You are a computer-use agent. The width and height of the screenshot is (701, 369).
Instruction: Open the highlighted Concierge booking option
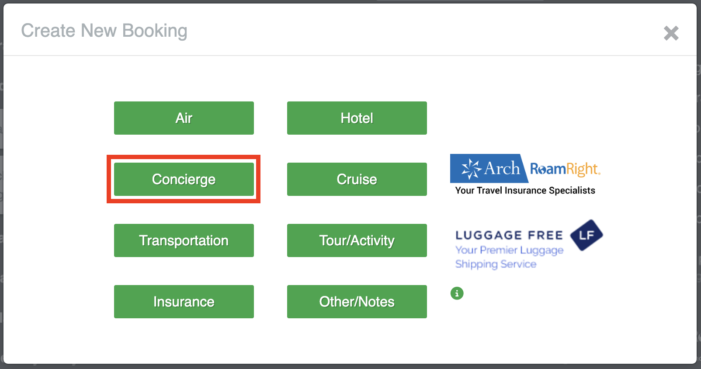(x=184, y=179)
